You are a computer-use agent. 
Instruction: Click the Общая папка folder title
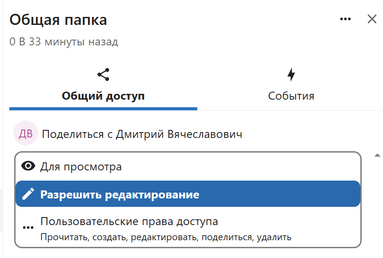tap(58, 20)
